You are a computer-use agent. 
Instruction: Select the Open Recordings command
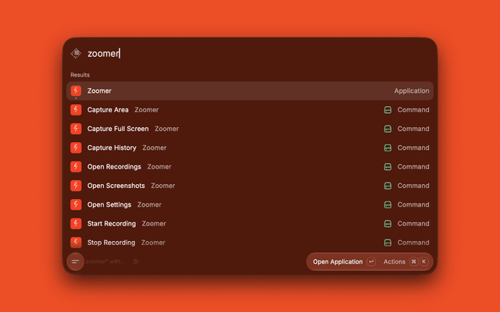pos(250,166)
